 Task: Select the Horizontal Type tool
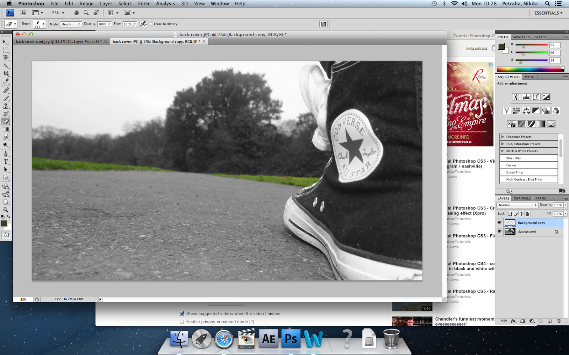point(6,162)
